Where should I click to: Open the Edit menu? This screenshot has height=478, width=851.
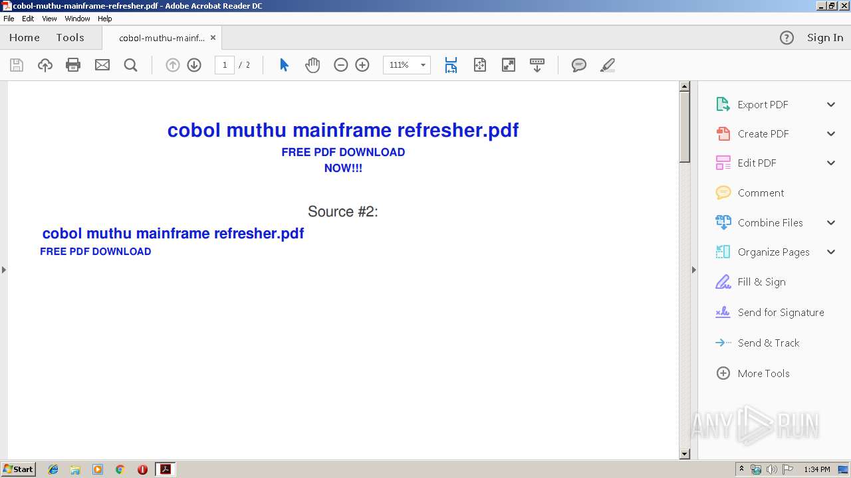point(28,19)
